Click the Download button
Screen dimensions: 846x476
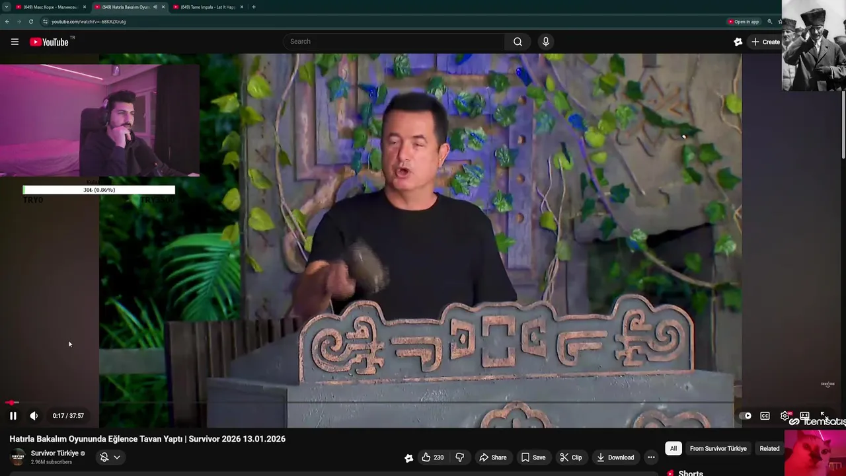(615, 457)
